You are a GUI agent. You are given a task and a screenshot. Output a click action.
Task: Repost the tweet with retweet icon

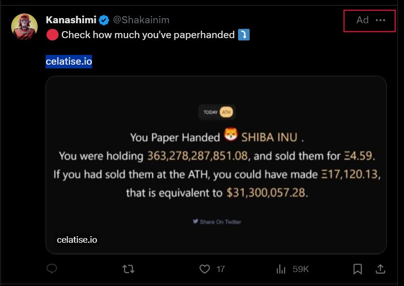[128, 269]
